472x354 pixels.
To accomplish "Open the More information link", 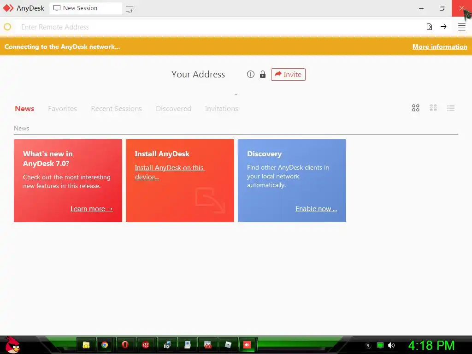I will point(440,47).
